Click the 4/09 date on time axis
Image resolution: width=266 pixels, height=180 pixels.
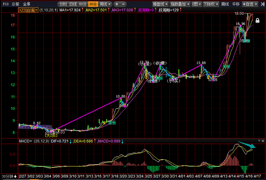coord(215,176)
